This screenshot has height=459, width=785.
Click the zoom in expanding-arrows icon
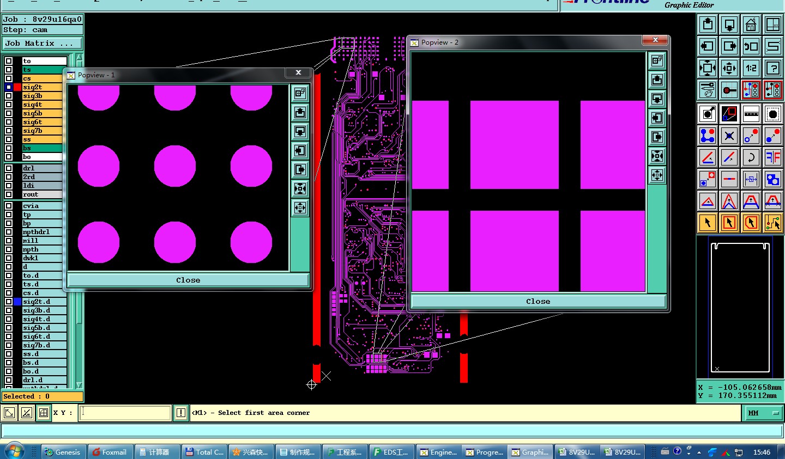click(708, 68)
